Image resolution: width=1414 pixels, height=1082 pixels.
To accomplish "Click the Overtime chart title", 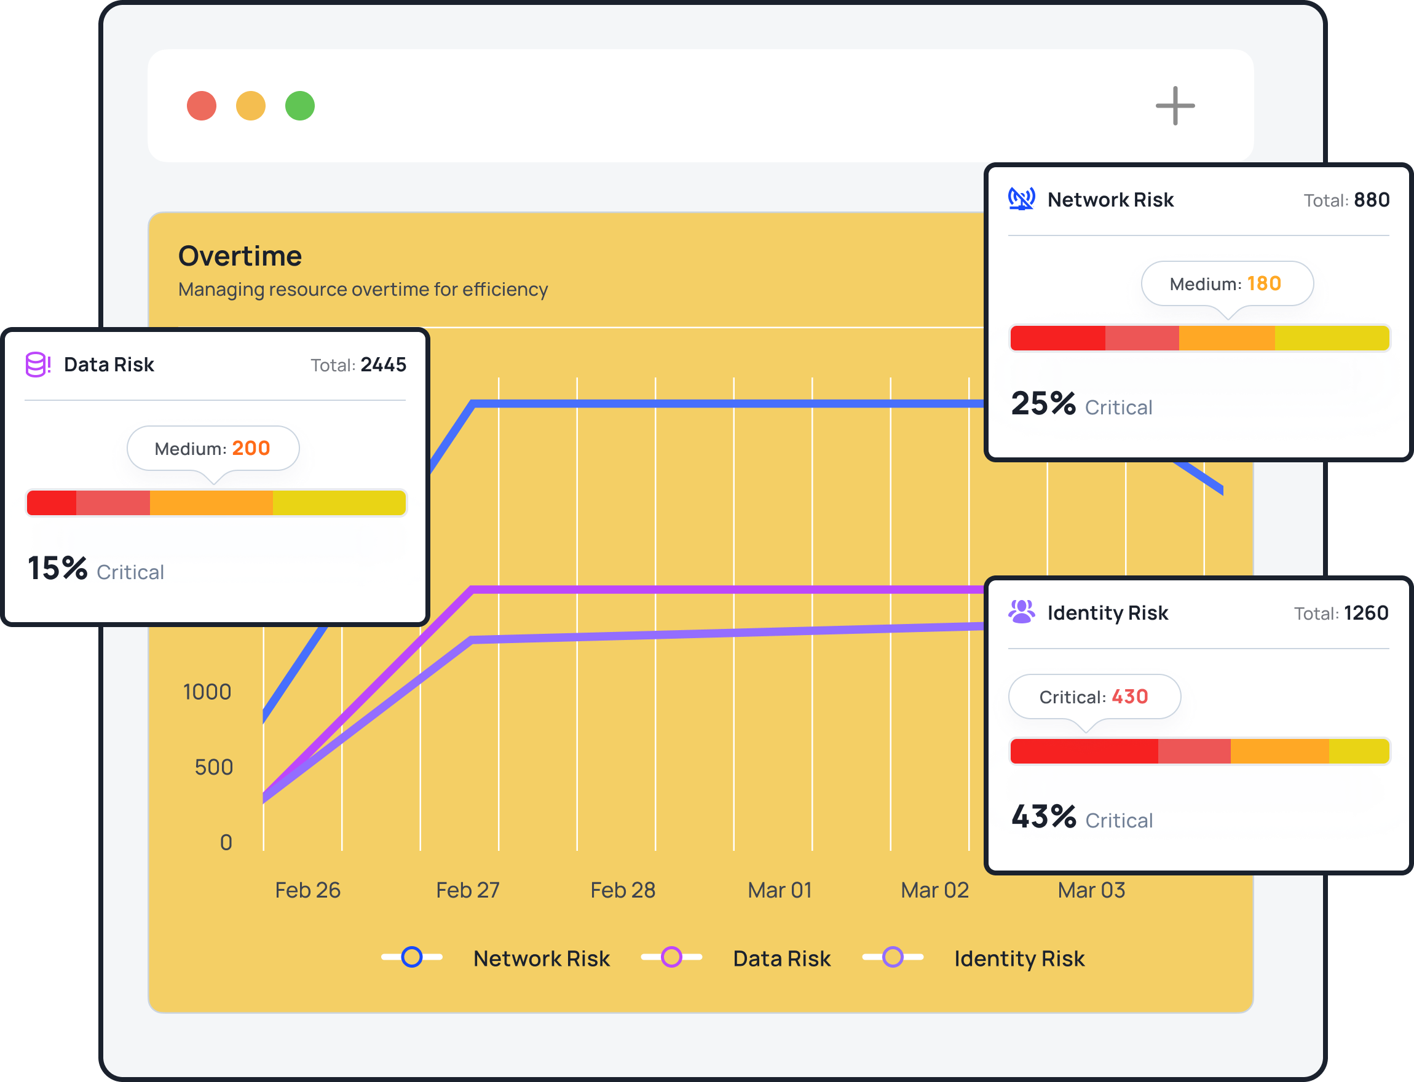I will pos(240,256).
